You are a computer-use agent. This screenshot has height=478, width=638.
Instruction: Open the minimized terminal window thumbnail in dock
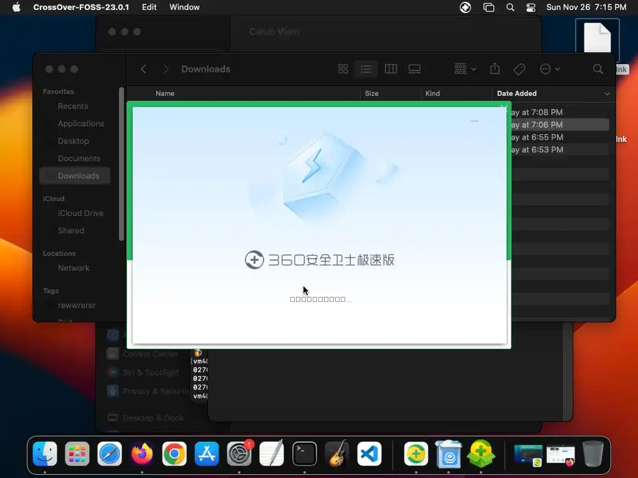528,454
